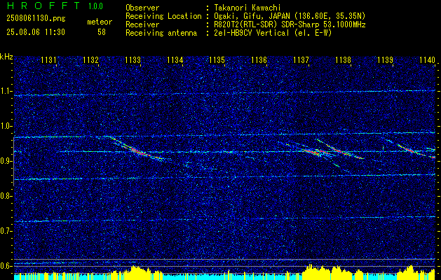Click the Receiving Location label
Screen dimensions: 441x280
point(163,17)
